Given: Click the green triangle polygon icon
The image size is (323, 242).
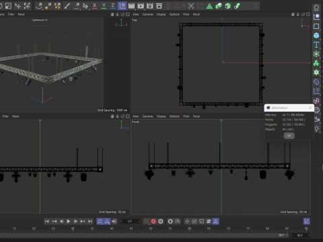Looking at the screenshot, I should (209, 6).
